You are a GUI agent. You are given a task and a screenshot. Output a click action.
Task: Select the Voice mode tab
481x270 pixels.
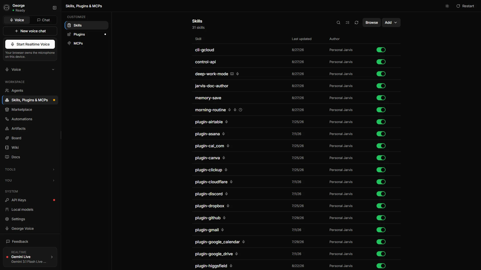17,20
